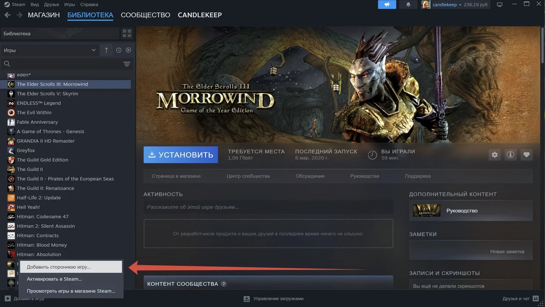Click the candlekeep profile avatar
Viewport: 545px width, 307px height.
[x=425, y=5]
